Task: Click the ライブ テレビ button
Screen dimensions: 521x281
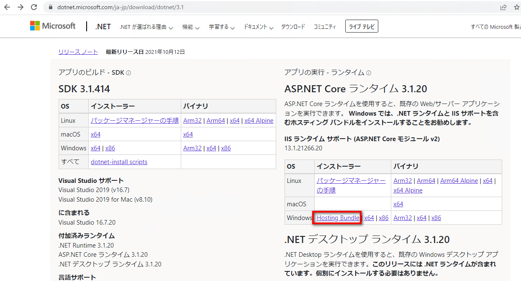Action: click(362, 27)
